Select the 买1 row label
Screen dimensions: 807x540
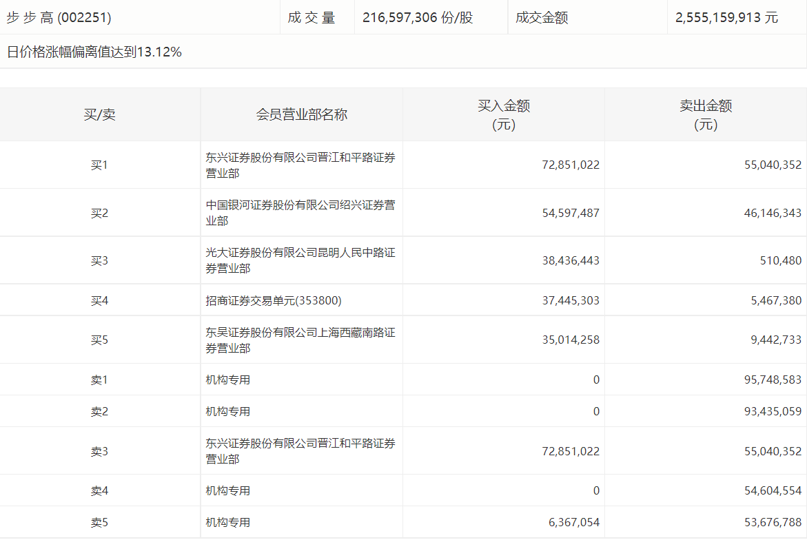pyautogui.click(x=99, y=165)
